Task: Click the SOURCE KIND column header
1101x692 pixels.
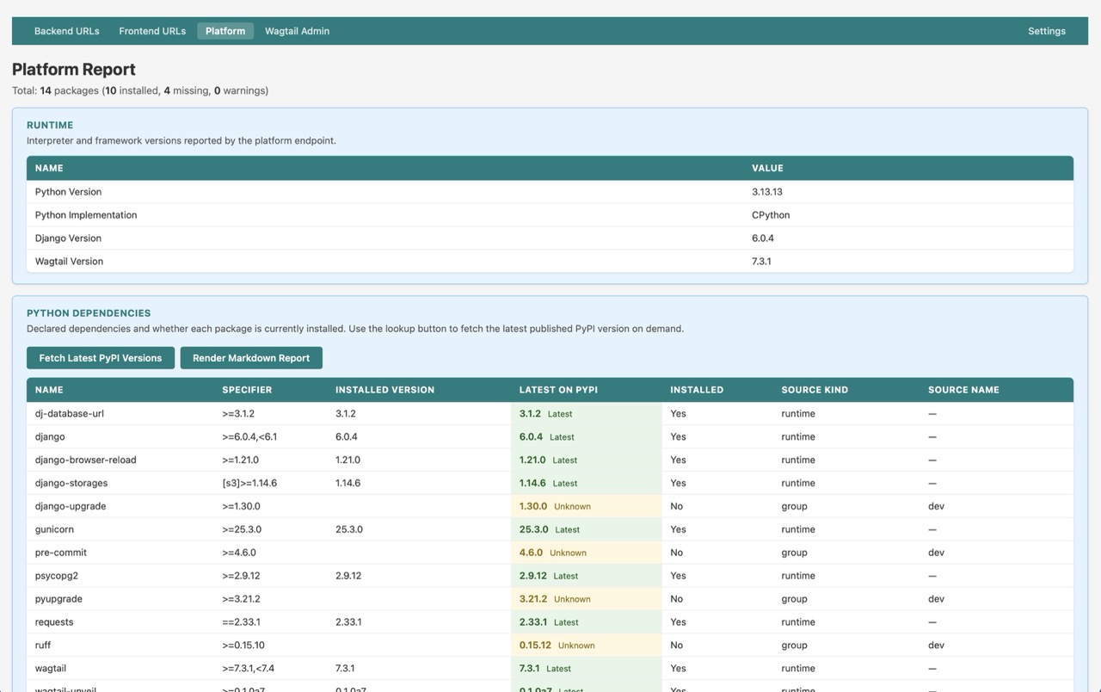Action: tap(815, 390)
